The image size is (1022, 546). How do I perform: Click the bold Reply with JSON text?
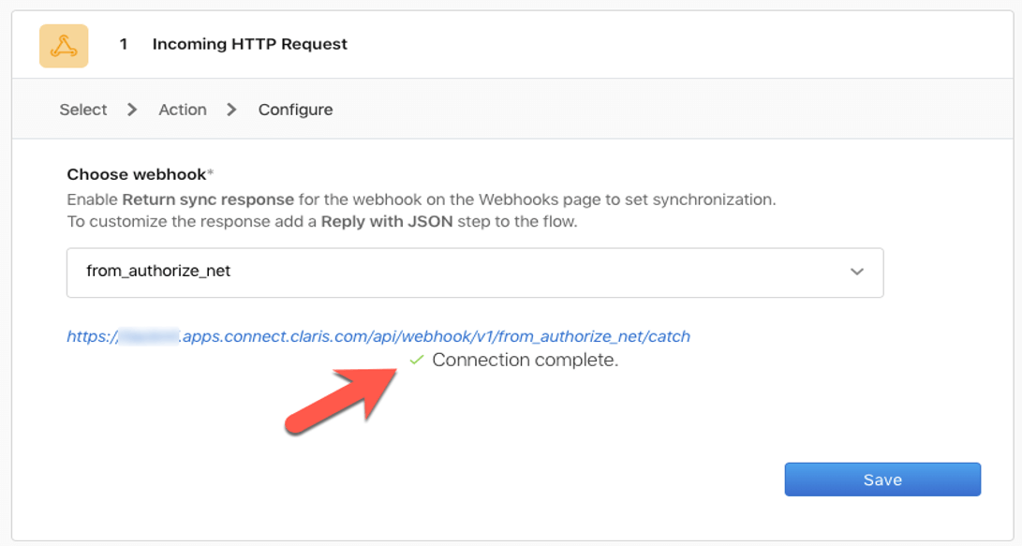(387, 222)
